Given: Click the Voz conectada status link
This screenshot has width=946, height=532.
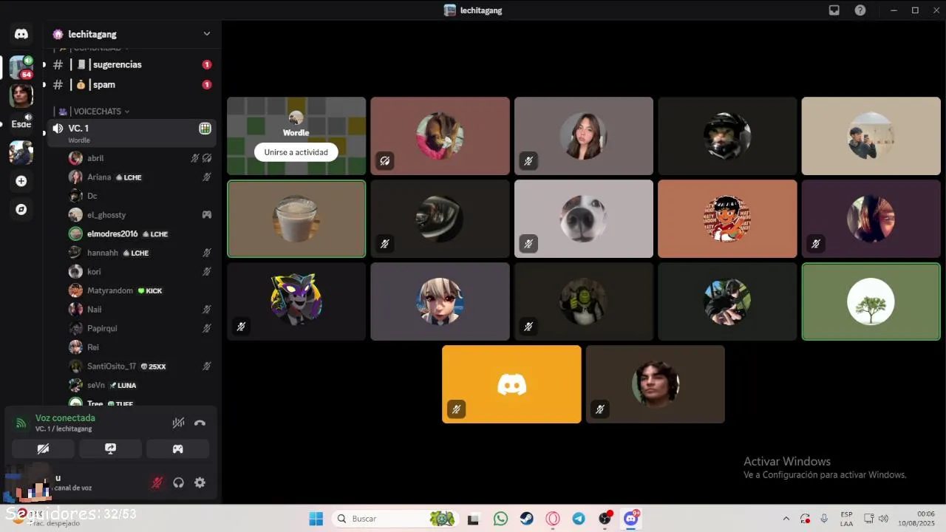Looking at the screenshot, I should (65, 418).
